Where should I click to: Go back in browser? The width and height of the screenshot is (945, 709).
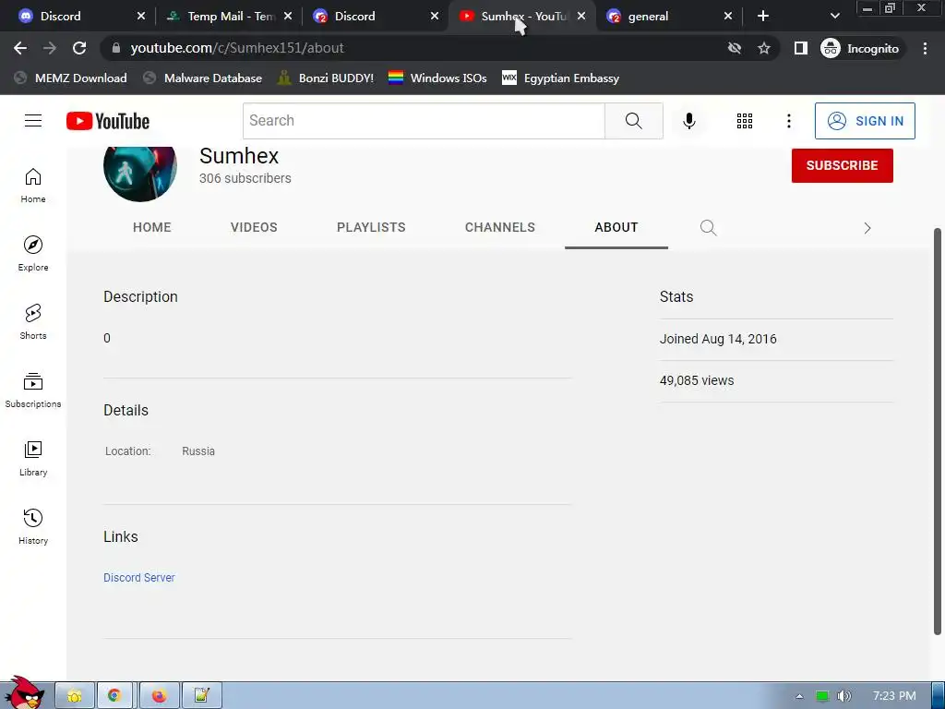click(x=20, y=48)
